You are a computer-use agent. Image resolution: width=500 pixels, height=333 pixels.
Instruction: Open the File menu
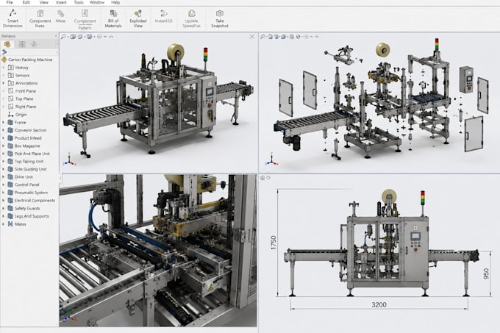point(10,2)
